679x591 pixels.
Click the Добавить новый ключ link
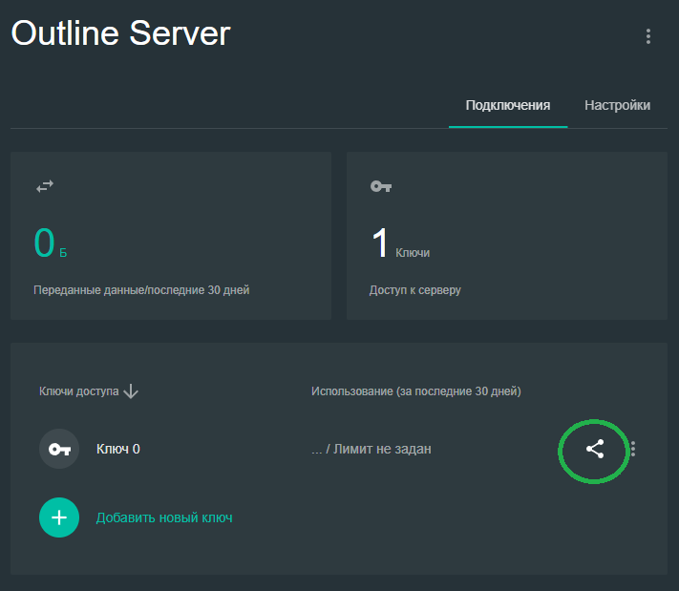click(x=164, y=517)
